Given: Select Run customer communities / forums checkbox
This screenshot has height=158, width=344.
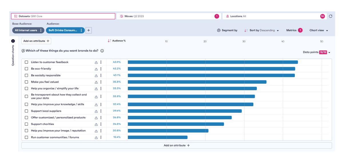Looking at the screenshot, I should point(26,138).
